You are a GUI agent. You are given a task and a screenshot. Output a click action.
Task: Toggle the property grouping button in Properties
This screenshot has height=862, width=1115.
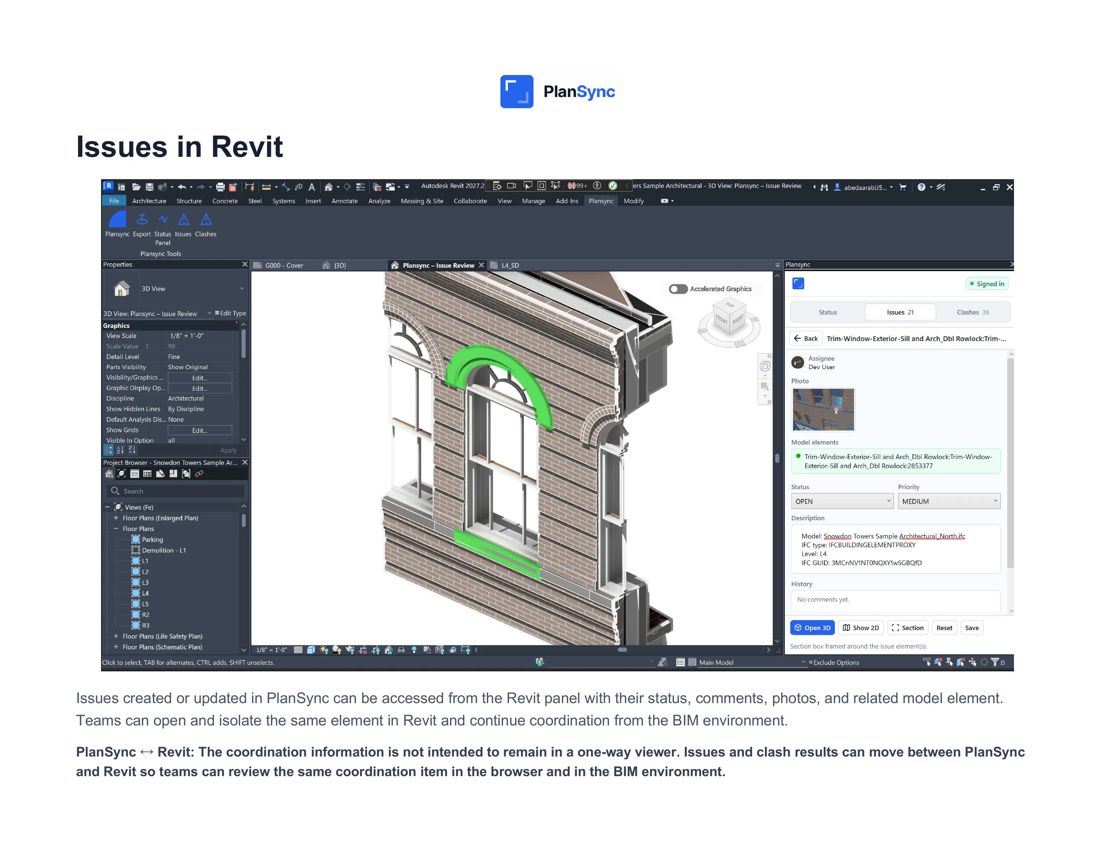(108, 450)
